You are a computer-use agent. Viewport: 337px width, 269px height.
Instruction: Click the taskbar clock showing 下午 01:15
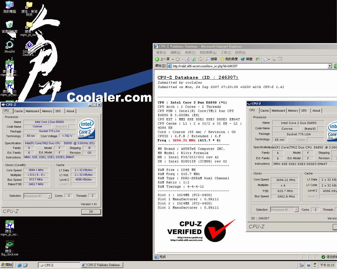327,265
